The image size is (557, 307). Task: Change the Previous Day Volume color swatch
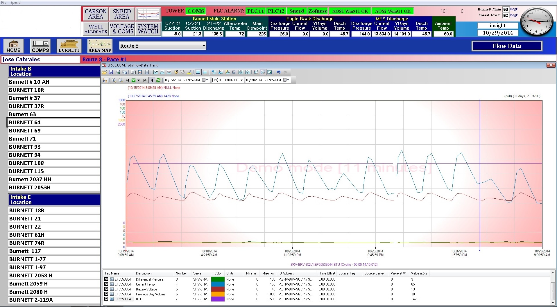point(218,294)
